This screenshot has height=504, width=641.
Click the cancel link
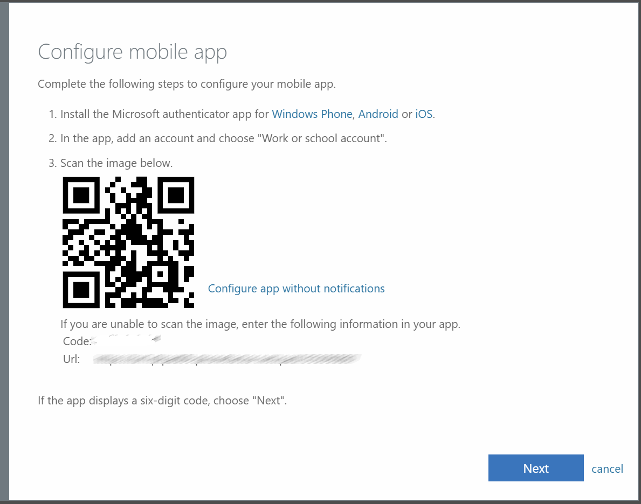(607, 468)
